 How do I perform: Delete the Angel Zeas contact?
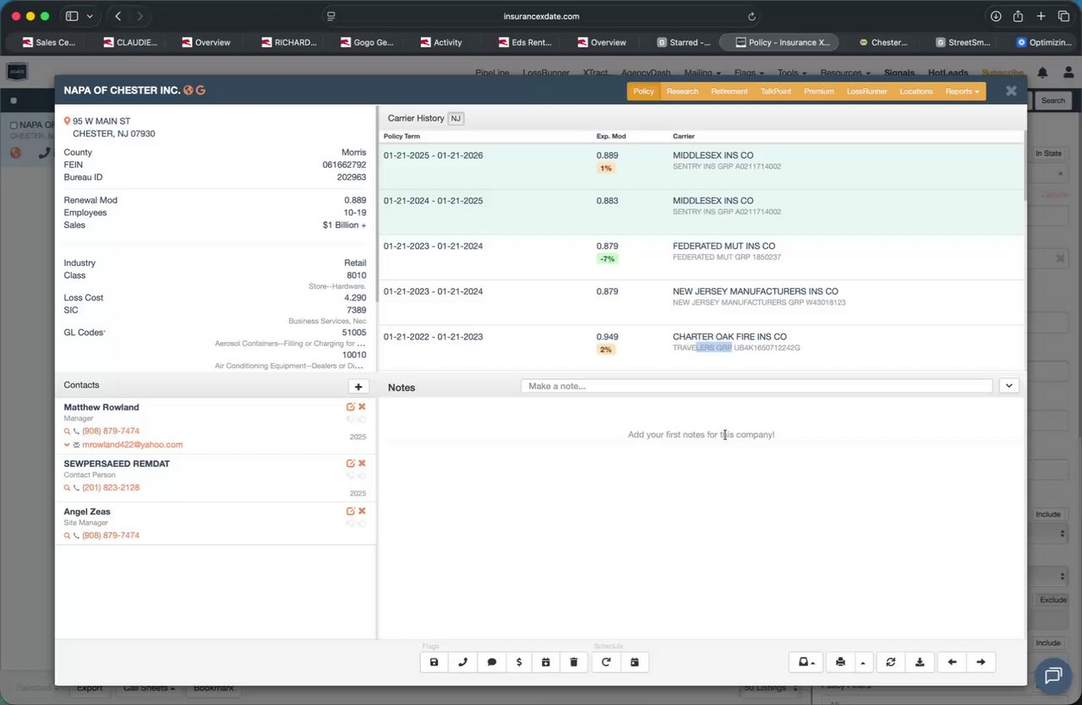click(362, 512)
